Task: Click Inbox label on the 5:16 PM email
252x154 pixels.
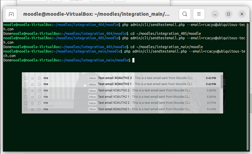Action: coord(93,109)
